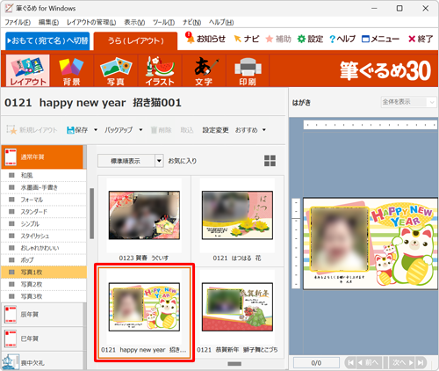The width and height of the screenshot is (439, 371).
Task: Click the バックアップ button
Action: pos(119,130)
